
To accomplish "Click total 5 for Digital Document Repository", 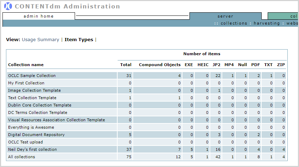I will coord(130,135).
